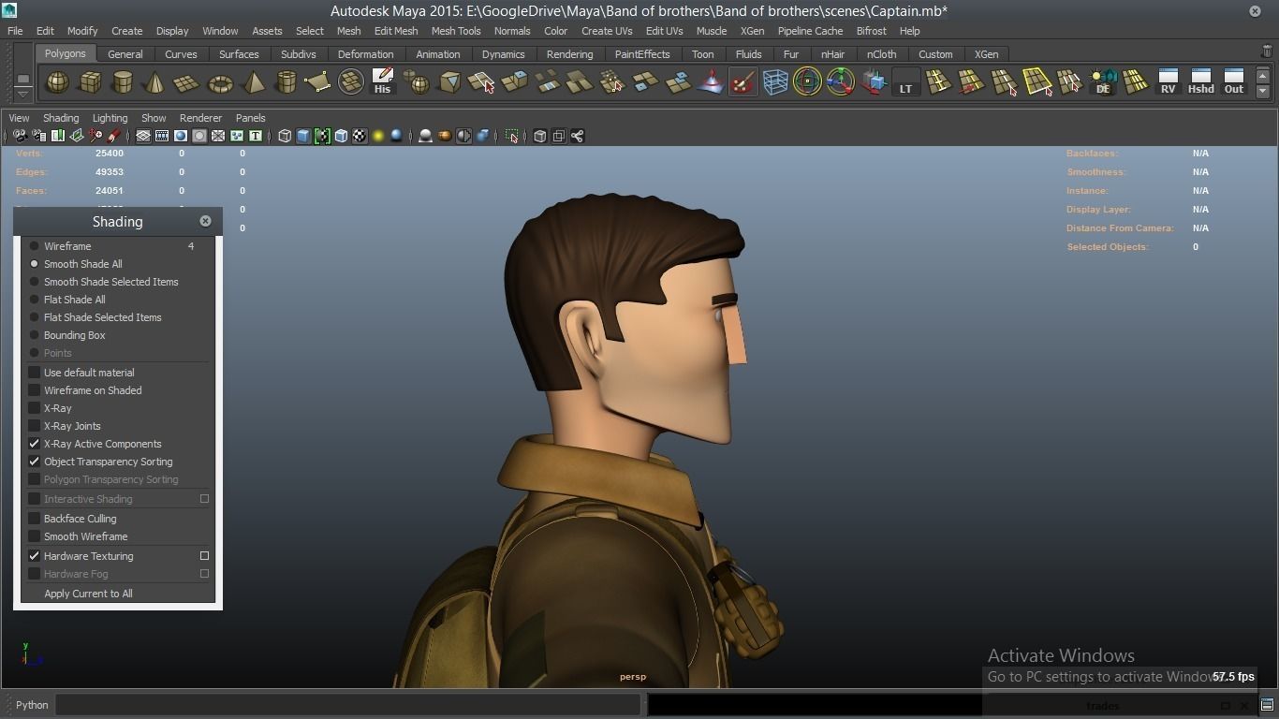Click into the Python command line field
1279x719 pixels.
pos(348,705)
